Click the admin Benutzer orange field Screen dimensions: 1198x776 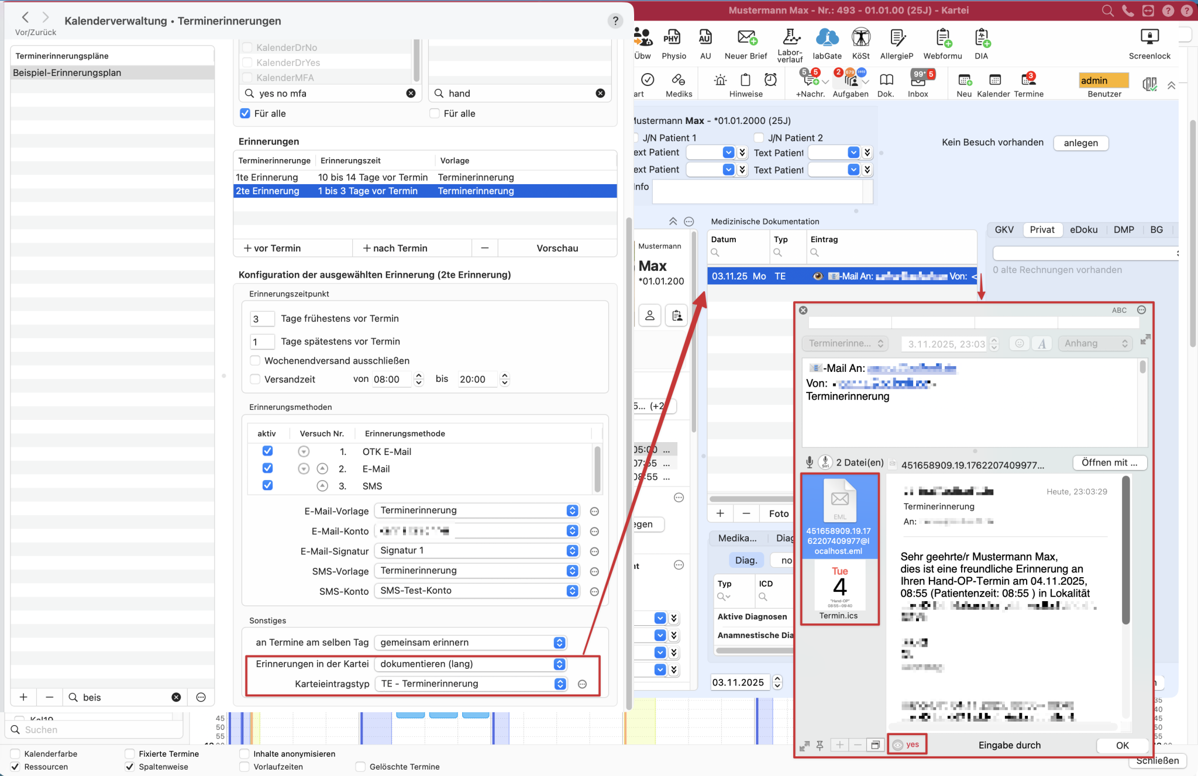coord(1104,80)
